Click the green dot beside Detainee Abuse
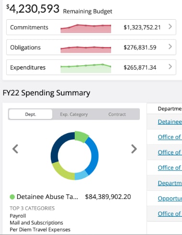Viewport: 182px width, 235px height. (x=12, y=197)
